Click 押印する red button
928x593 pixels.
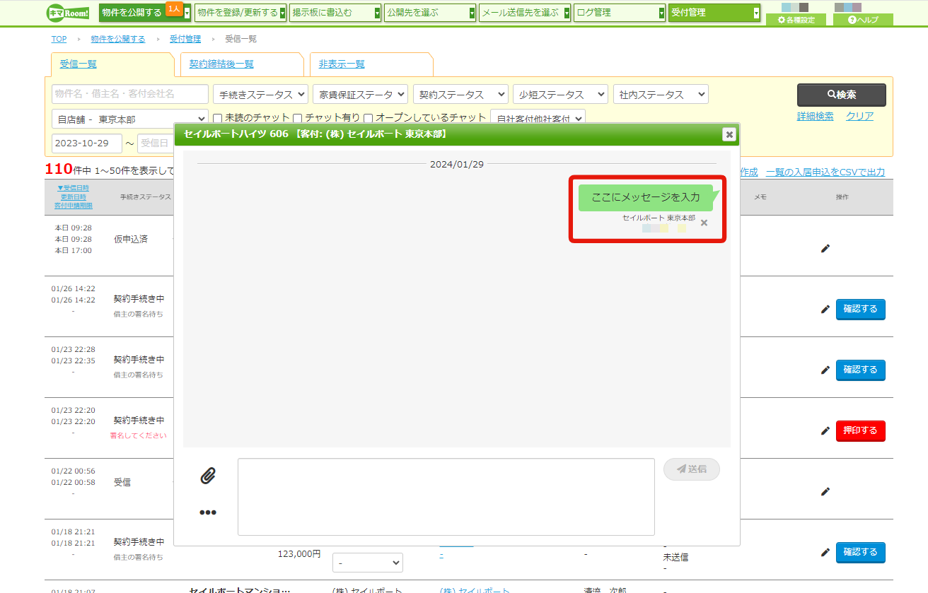(x=861, y=430)
